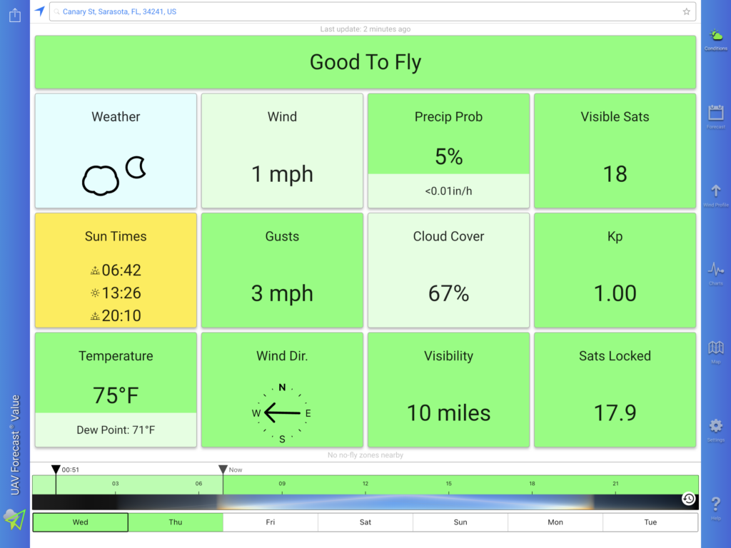Click the timeline history clock icon
This screenshot has height=548, width=731.
tap(689, 499)
